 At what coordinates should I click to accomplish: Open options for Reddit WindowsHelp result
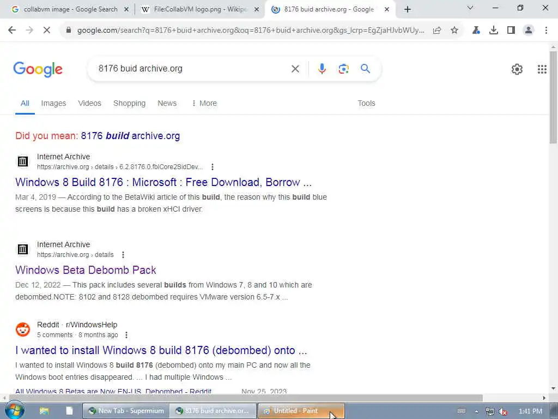coord(126,335)
